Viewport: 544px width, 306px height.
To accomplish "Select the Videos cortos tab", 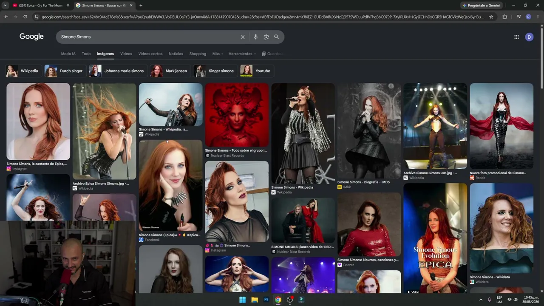I will [150, 54].
